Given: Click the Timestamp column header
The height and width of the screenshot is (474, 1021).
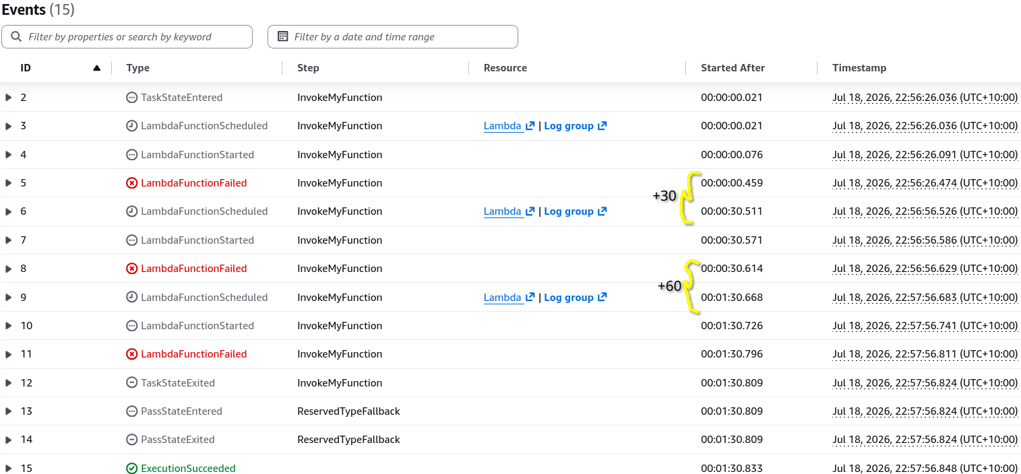Looking at the screenshot, I should (859, 68).
